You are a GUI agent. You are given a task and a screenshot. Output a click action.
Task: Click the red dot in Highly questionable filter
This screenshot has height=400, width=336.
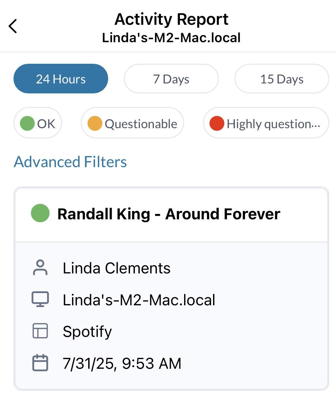(x=217, y=123)
